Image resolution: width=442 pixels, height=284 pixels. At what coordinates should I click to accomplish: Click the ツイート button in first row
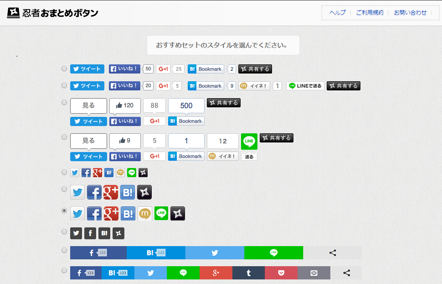[x=87, y=69]
